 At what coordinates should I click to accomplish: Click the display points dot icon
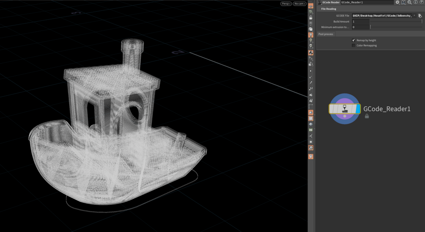311,71
